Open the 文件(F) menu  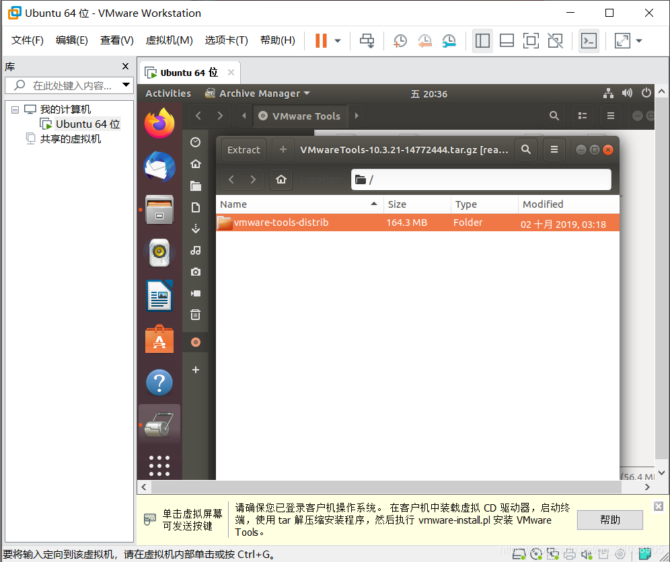[28, 40]
